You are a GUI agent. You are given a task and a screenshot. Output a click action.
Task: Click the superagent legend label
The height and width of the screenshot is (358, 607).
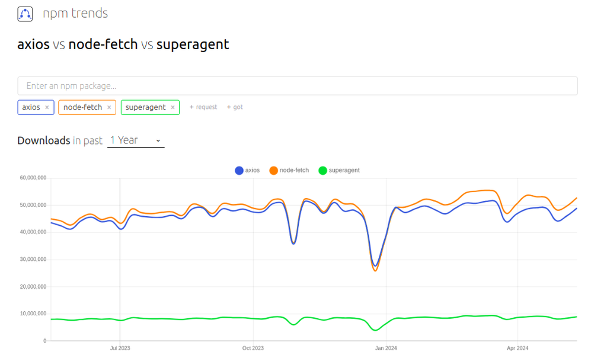click(x=344, y=170)
